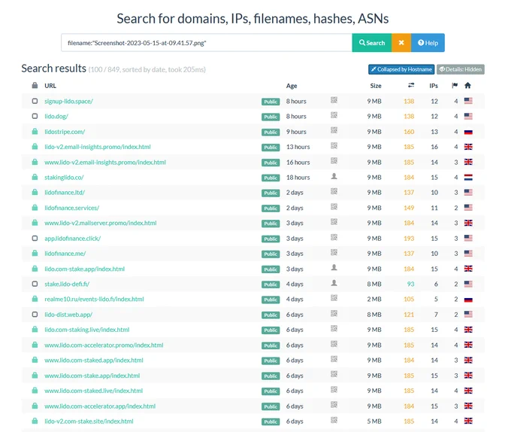
Task: Click the lock icon in table header
Action: [x=35, y=86]
